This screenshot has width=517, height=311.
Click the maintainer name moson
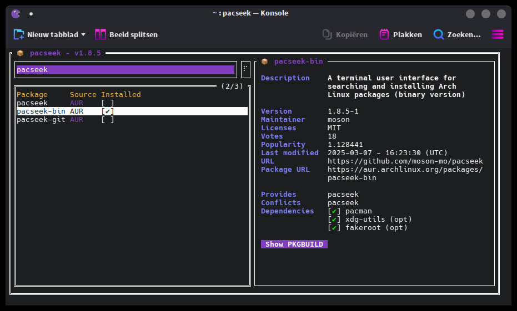click(x=339, y=119)
